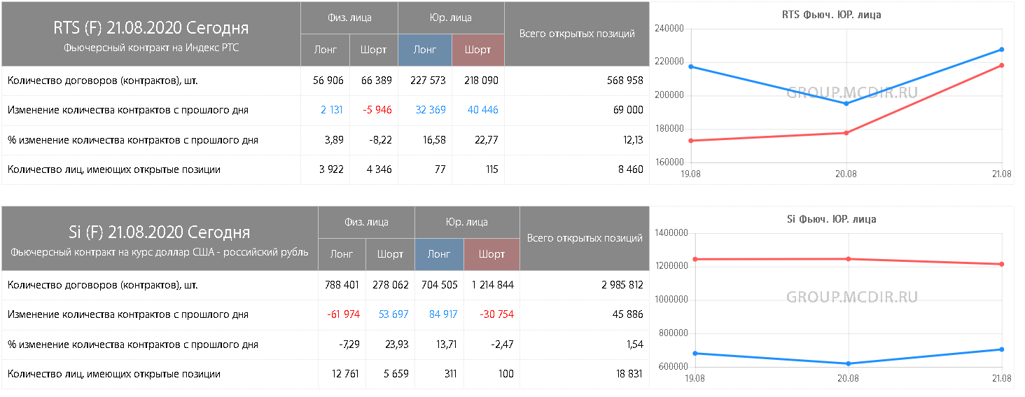Click the Si Фьюч. ЮР. лица chart title
Viewport: 1025px width, 397px height.
(x=831, y=219)
